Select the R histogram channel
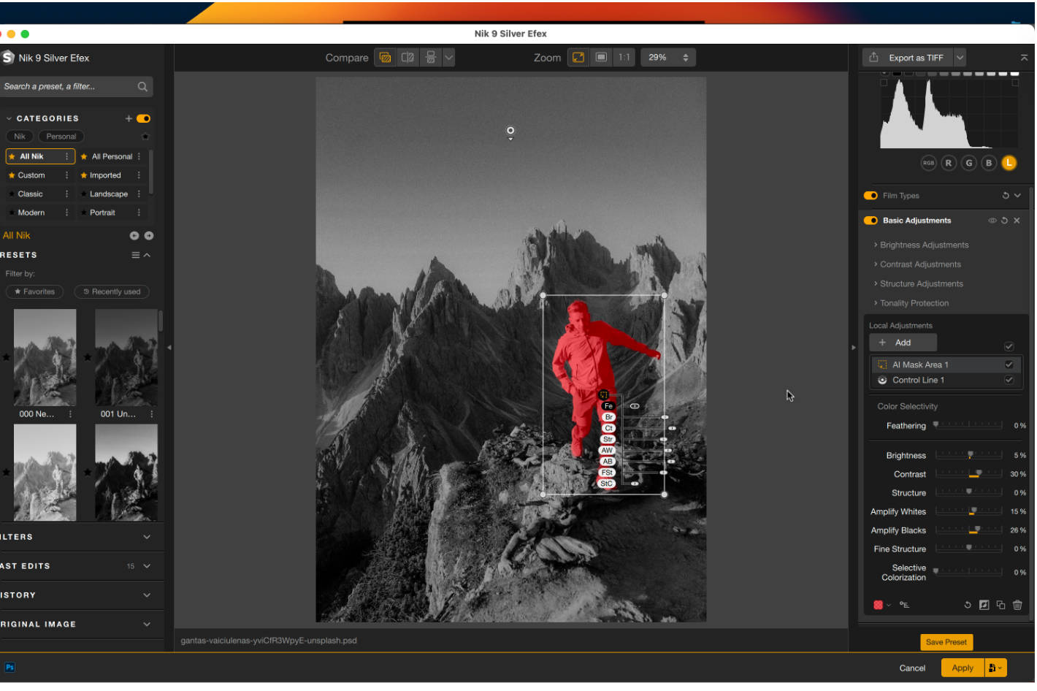The height and width of the screenshot is (691, 1037). 950,164
